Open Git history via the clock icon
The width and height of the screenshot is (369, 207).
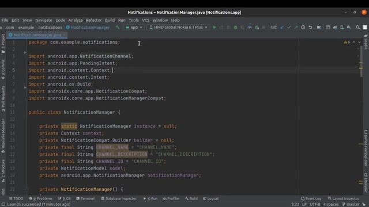coord(303,28)
